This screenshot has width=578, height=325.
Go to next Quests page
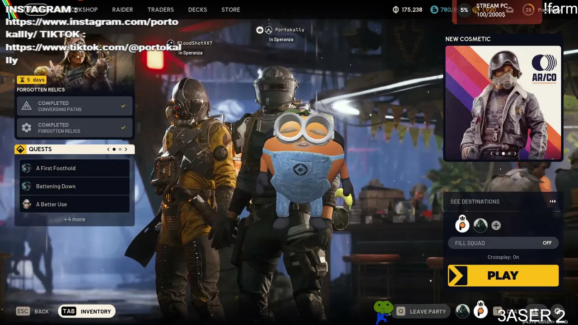click(x=126, y=149)
